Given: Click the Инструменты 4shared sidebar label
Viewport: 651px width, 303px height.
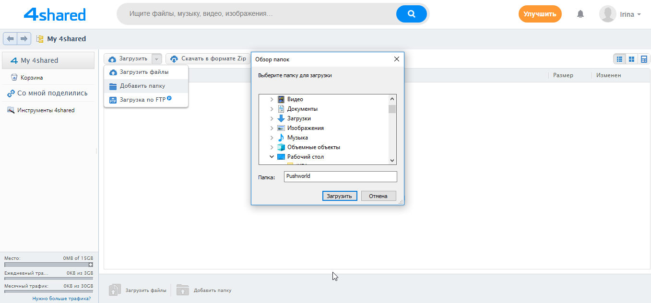Looking at the screenshot, I should point(46,110).
